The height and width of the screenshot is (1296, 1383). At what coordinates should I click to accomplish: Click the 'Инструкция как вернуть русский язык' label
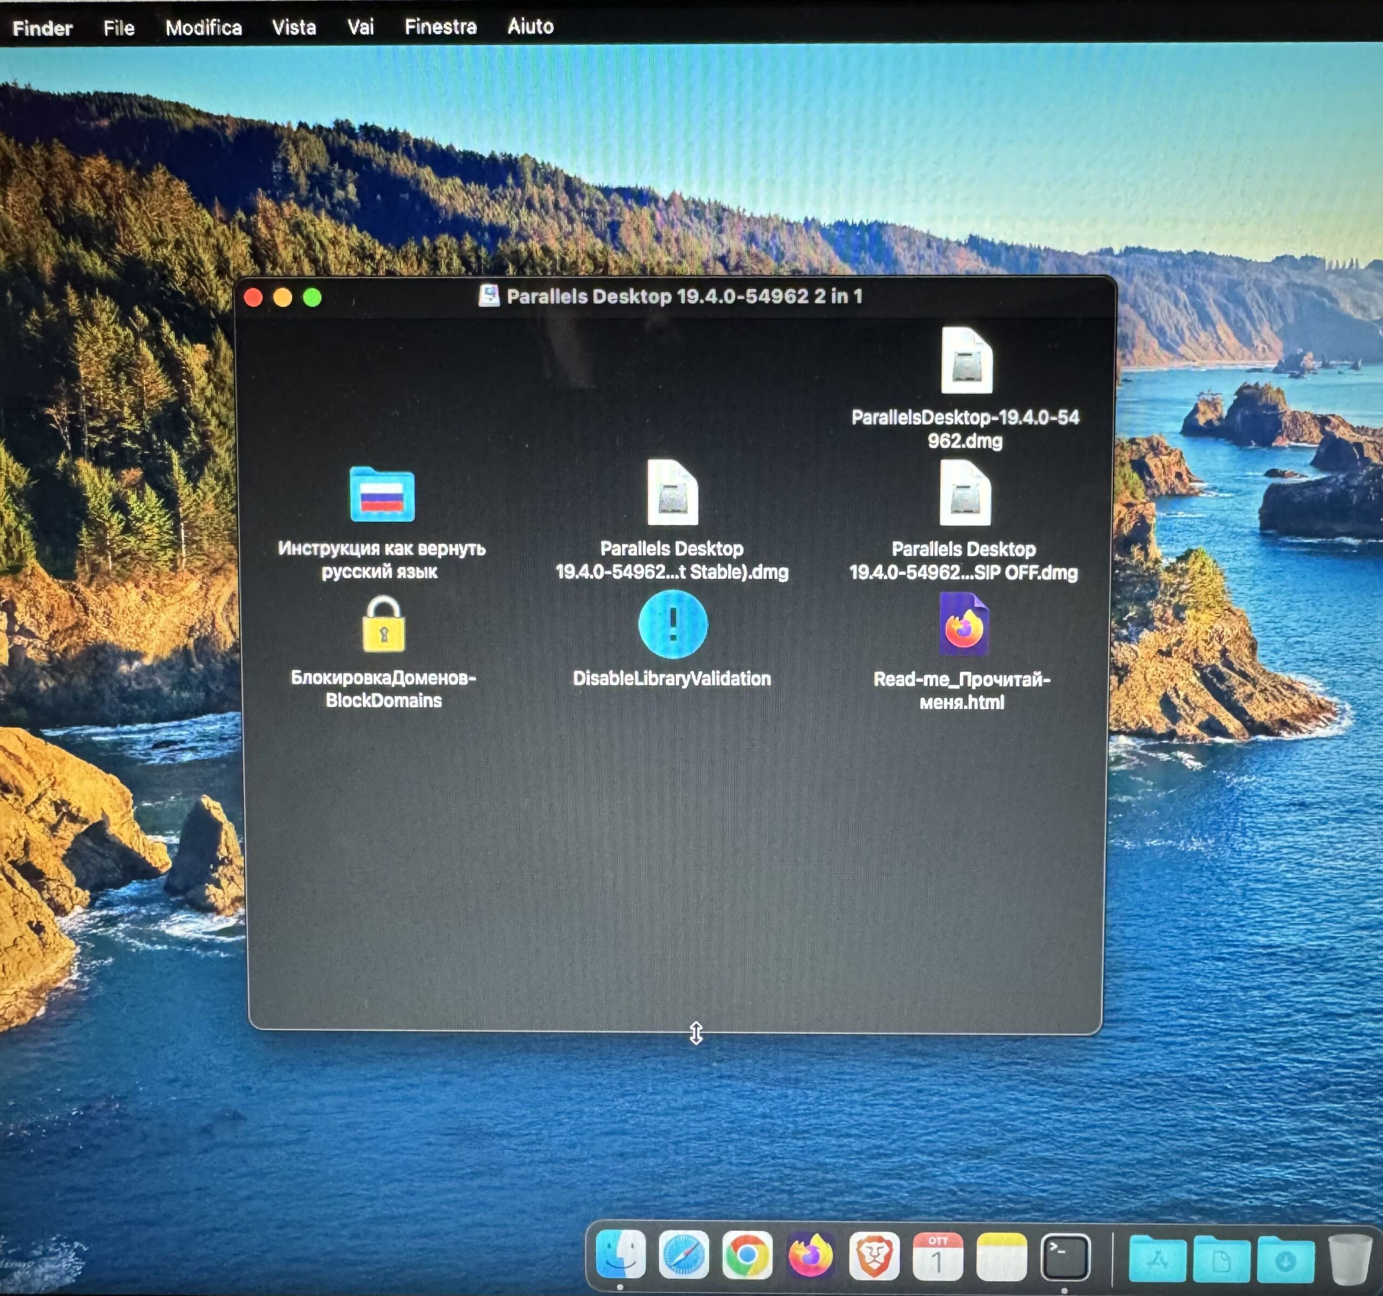point(381,559)
